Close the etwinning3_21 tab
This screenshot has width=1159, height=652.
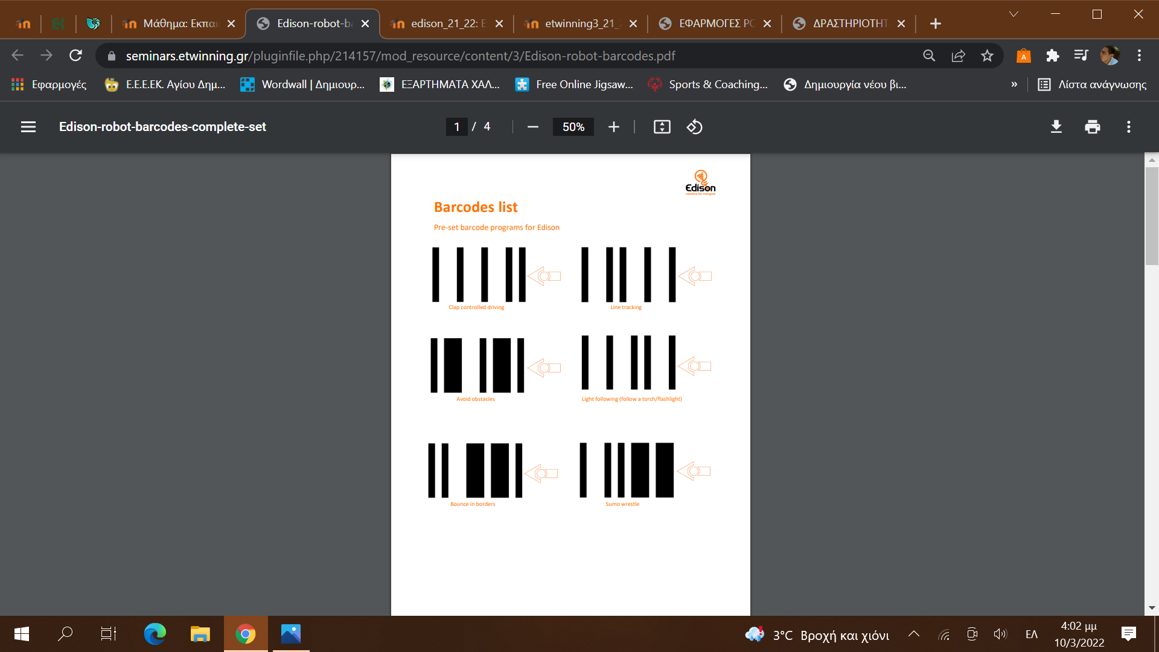tap(633, 24)
